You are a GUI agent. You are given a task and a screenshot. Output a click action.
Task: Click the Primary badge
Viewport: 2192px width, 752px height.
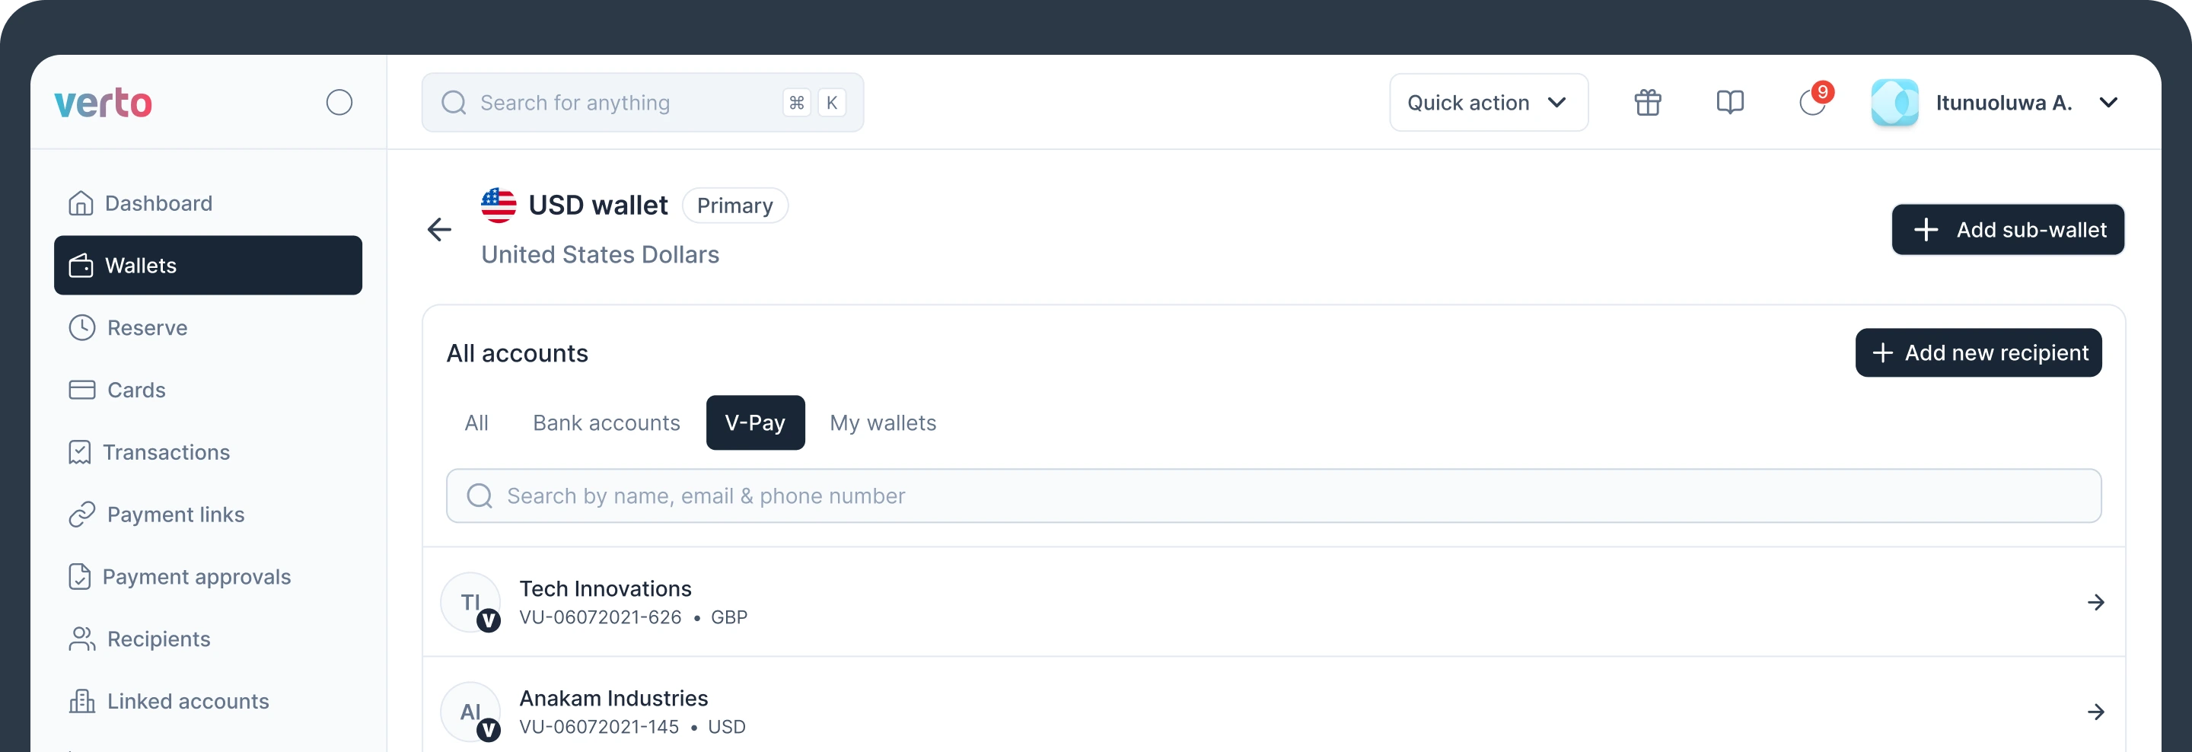point(735,205)
